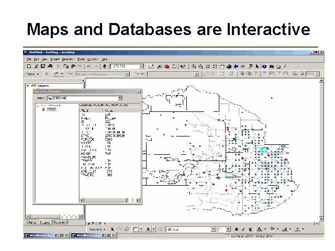
Task: Save the map with the floppy disk icon
Action: click(43, 66)
